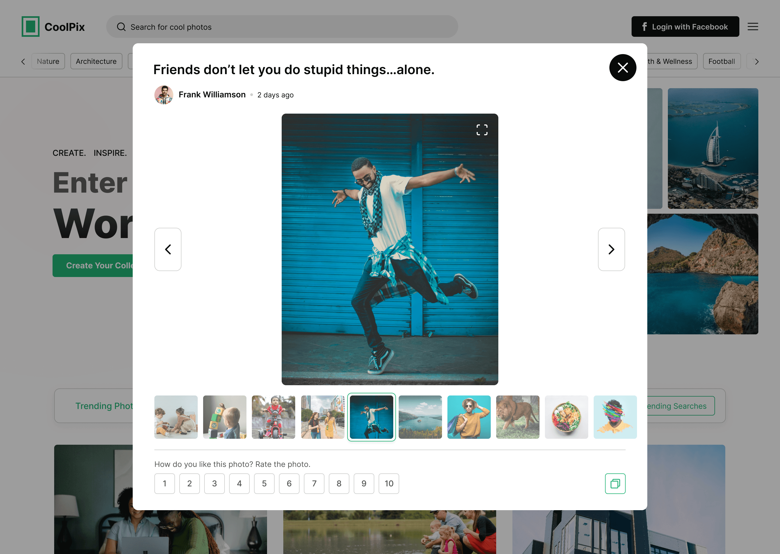Focus the search for cool photos field
The width and height of the screenshot is (780, 554).
tap(282, 27)
